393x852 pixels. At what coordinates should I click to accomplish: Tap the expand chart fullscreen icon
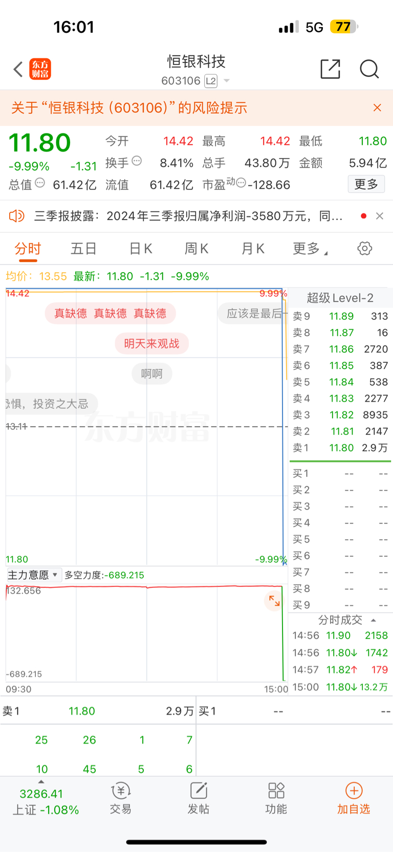click(274, 601)
